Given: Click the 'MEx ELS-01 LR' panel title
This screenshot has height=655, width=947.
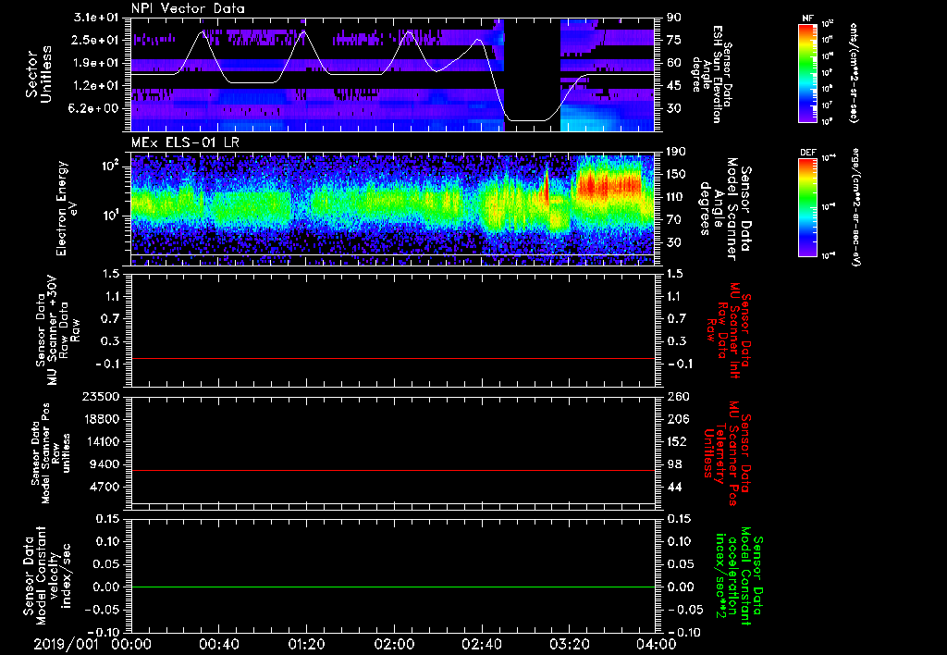Looking at the screenshot, I should tap(185, 143).
